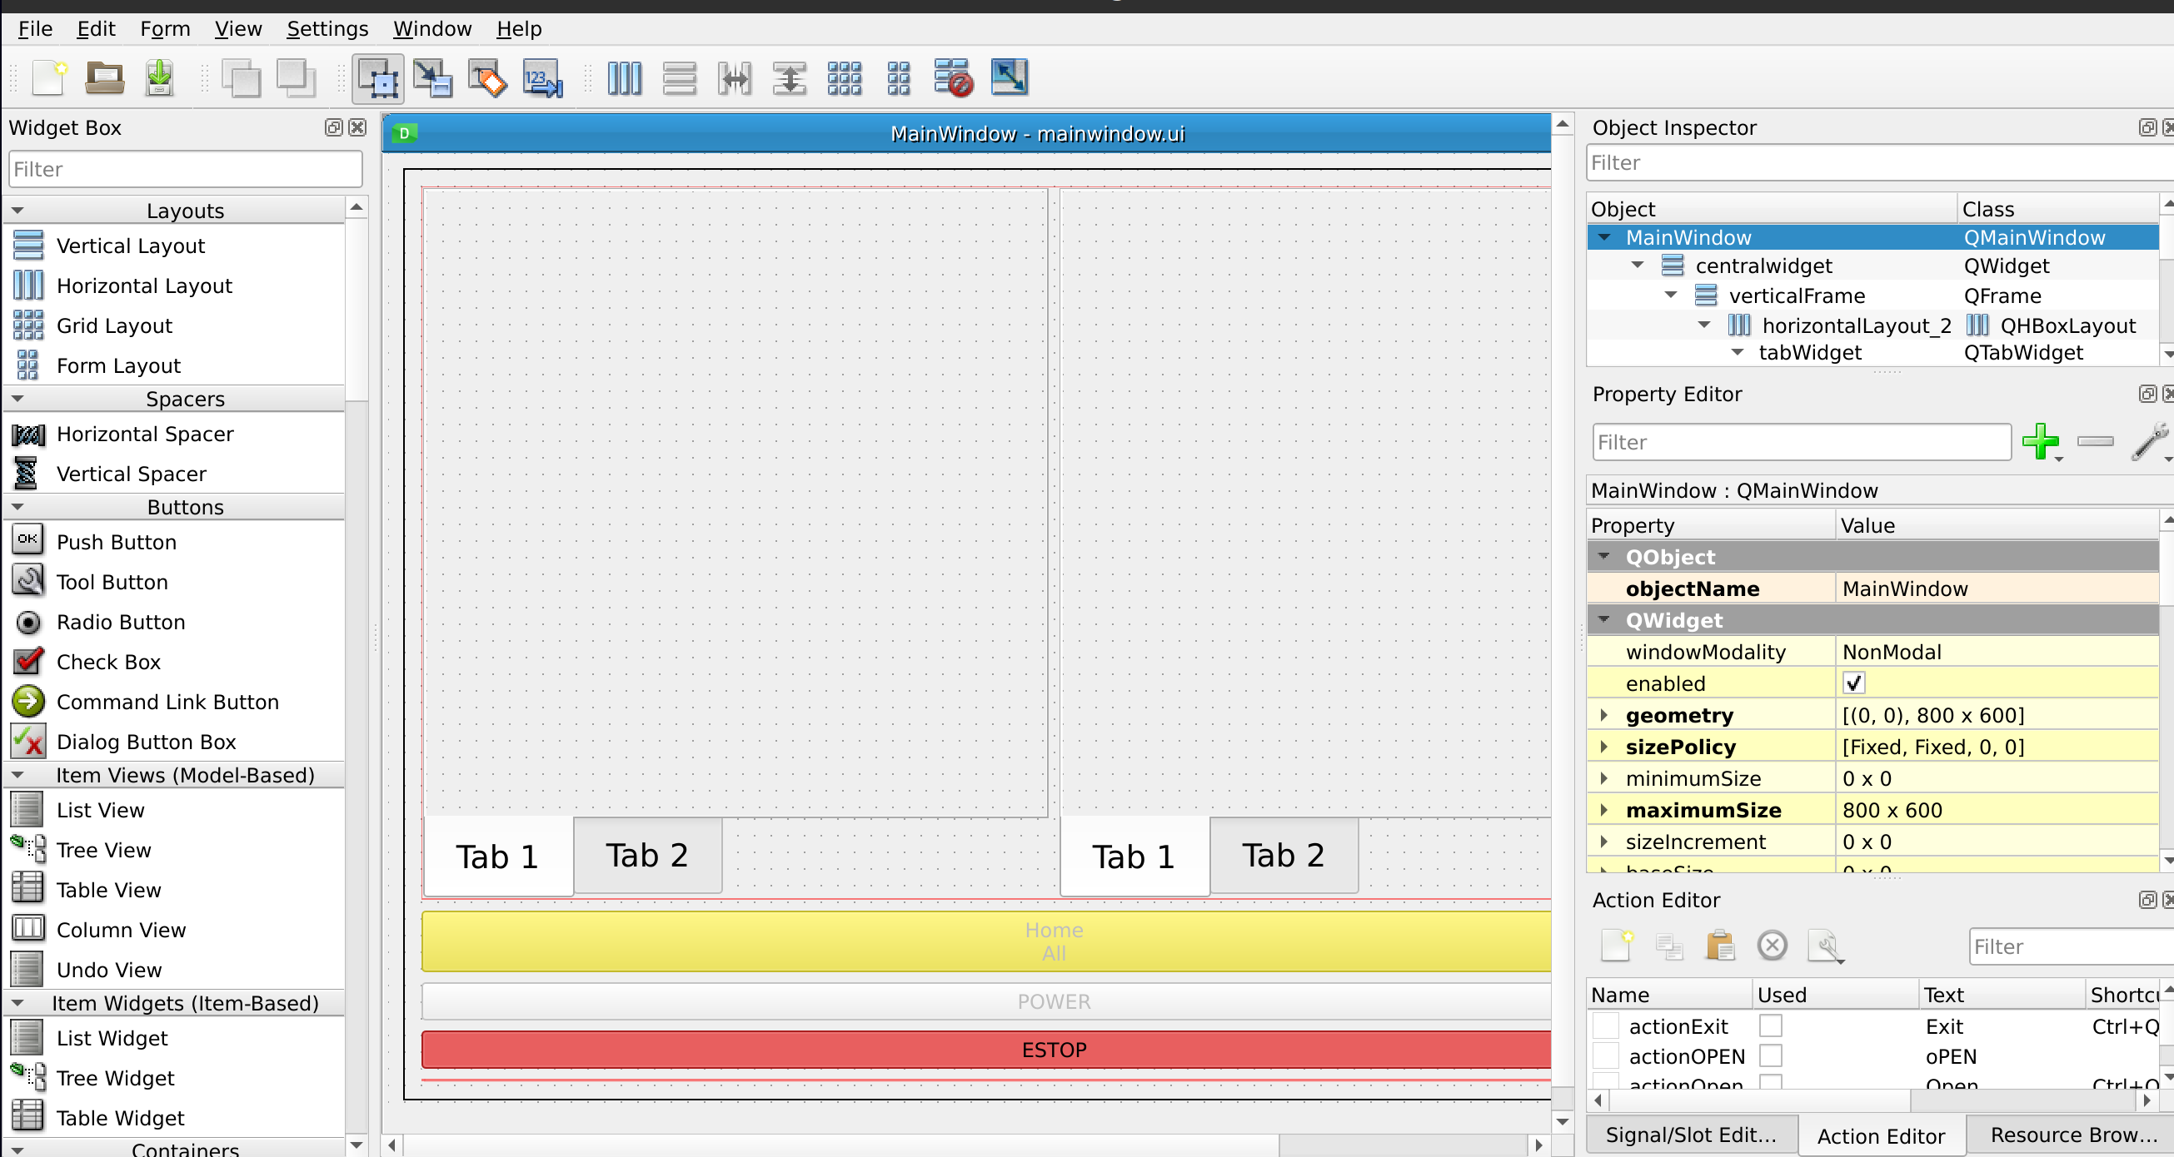
Task: Toggle Used checkbox for actionExit
Action: [x=1771, y=1025]
